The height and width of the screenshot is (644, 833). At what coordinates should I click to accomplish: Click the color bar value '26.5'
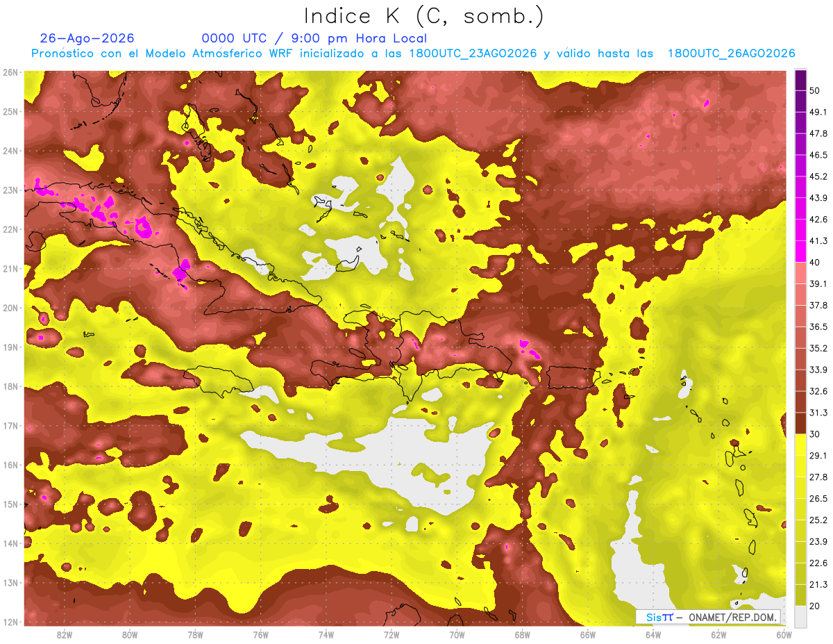pyautogui.click(x=818, y=499)
